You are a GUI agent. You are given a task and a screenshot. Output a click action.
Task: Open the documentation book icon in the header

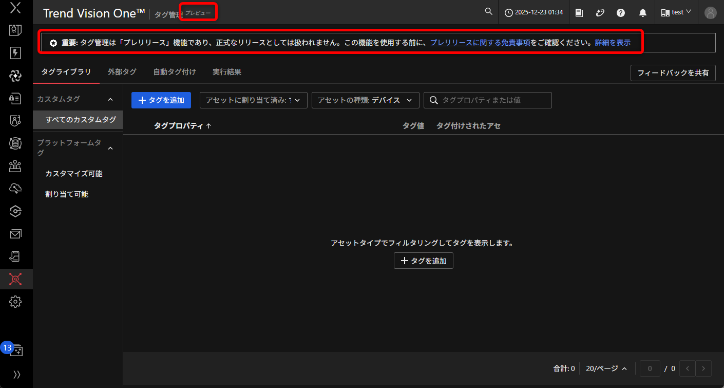click(579, 12)
